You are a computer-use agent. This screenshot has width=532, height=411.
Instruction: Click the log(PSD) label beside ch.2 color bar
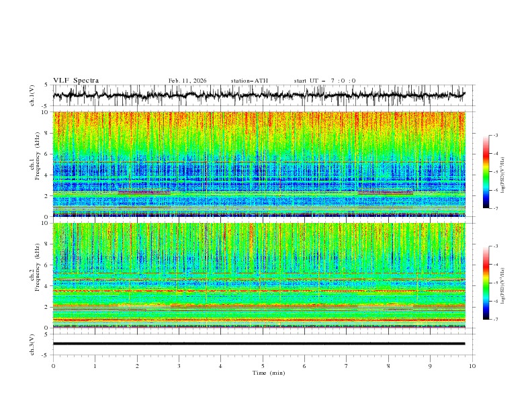[x=503, y=285]
